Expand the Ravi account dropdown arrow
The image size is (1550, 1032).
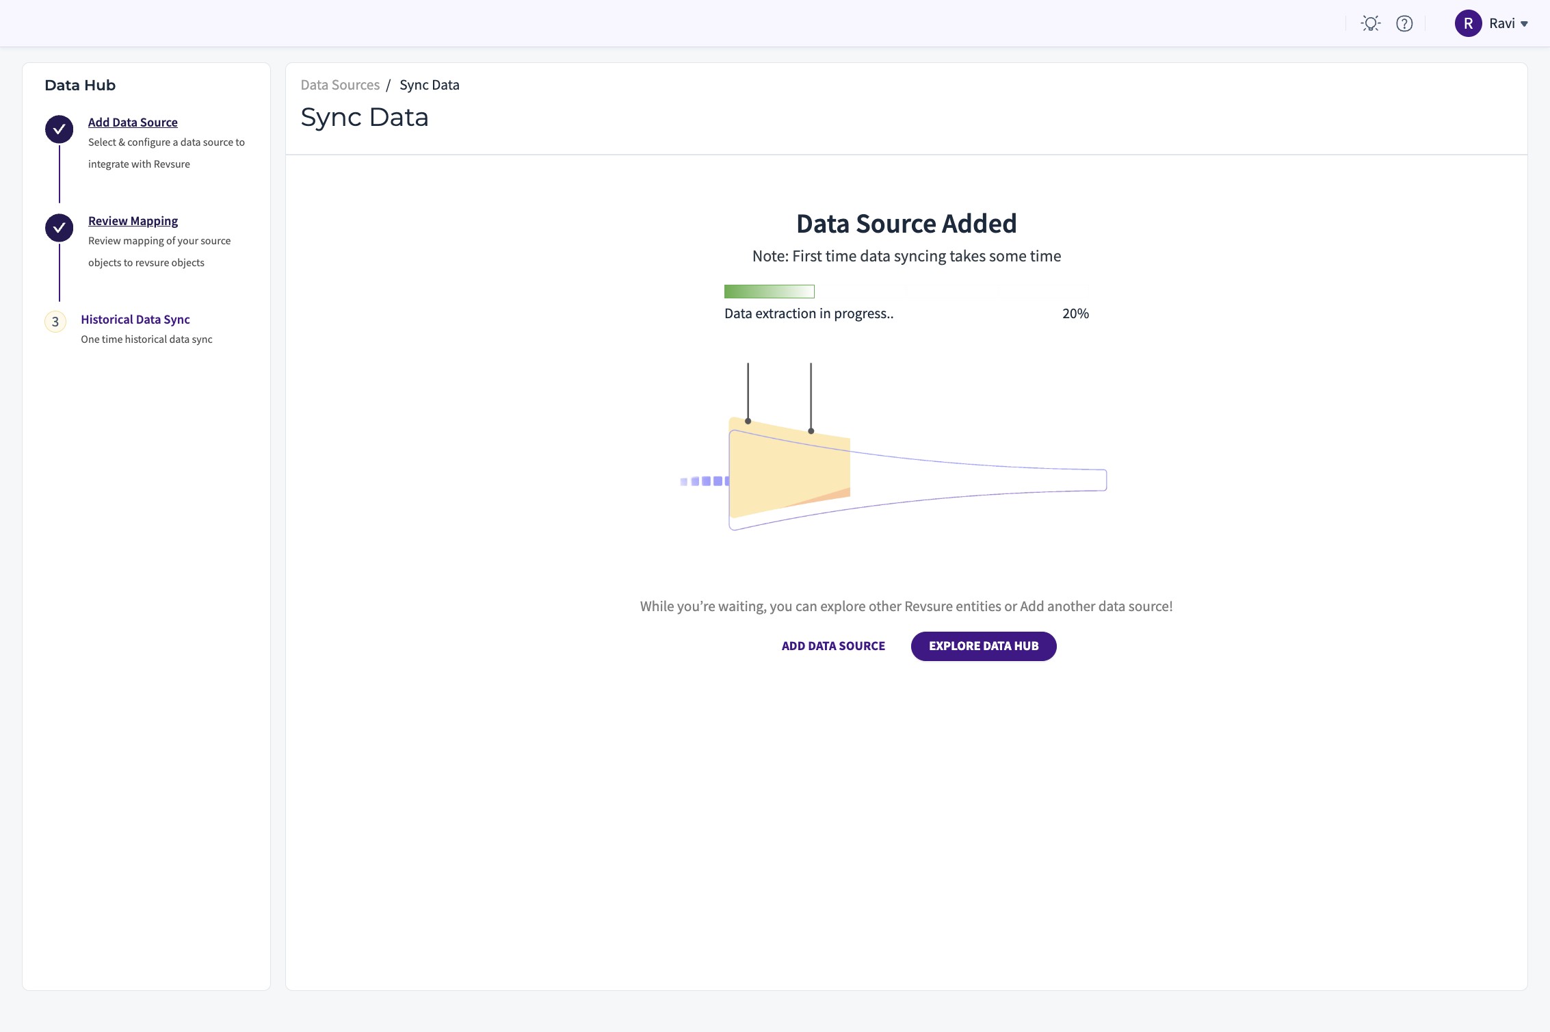pyautogui.click(x=1525, y=24)
